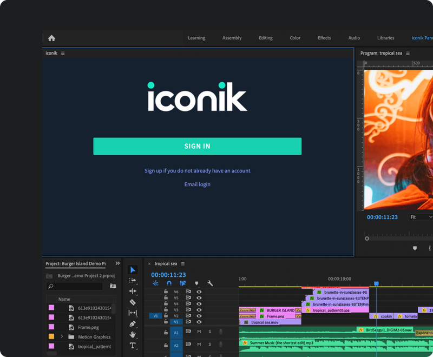Image resolution: width=433 pixels, height=357 pixels.
Task: Select the Track Select Forward tool
Action: pyautogui.click(x=132, y=280)
